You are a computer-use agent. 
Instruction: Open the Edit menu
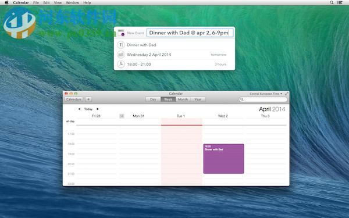[x=47, y=3]
